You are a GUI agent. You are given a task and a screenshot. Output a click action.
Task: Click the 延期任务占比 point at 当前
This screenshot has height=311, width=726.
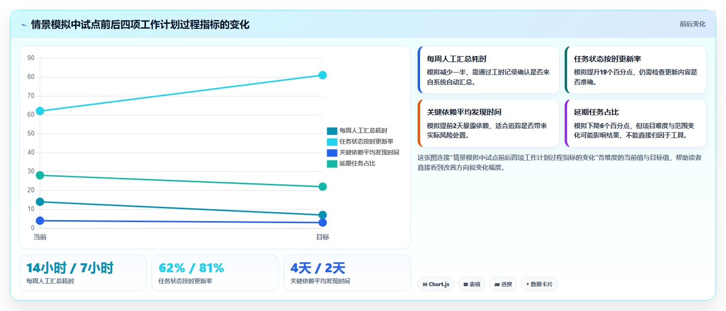point(40,175)
